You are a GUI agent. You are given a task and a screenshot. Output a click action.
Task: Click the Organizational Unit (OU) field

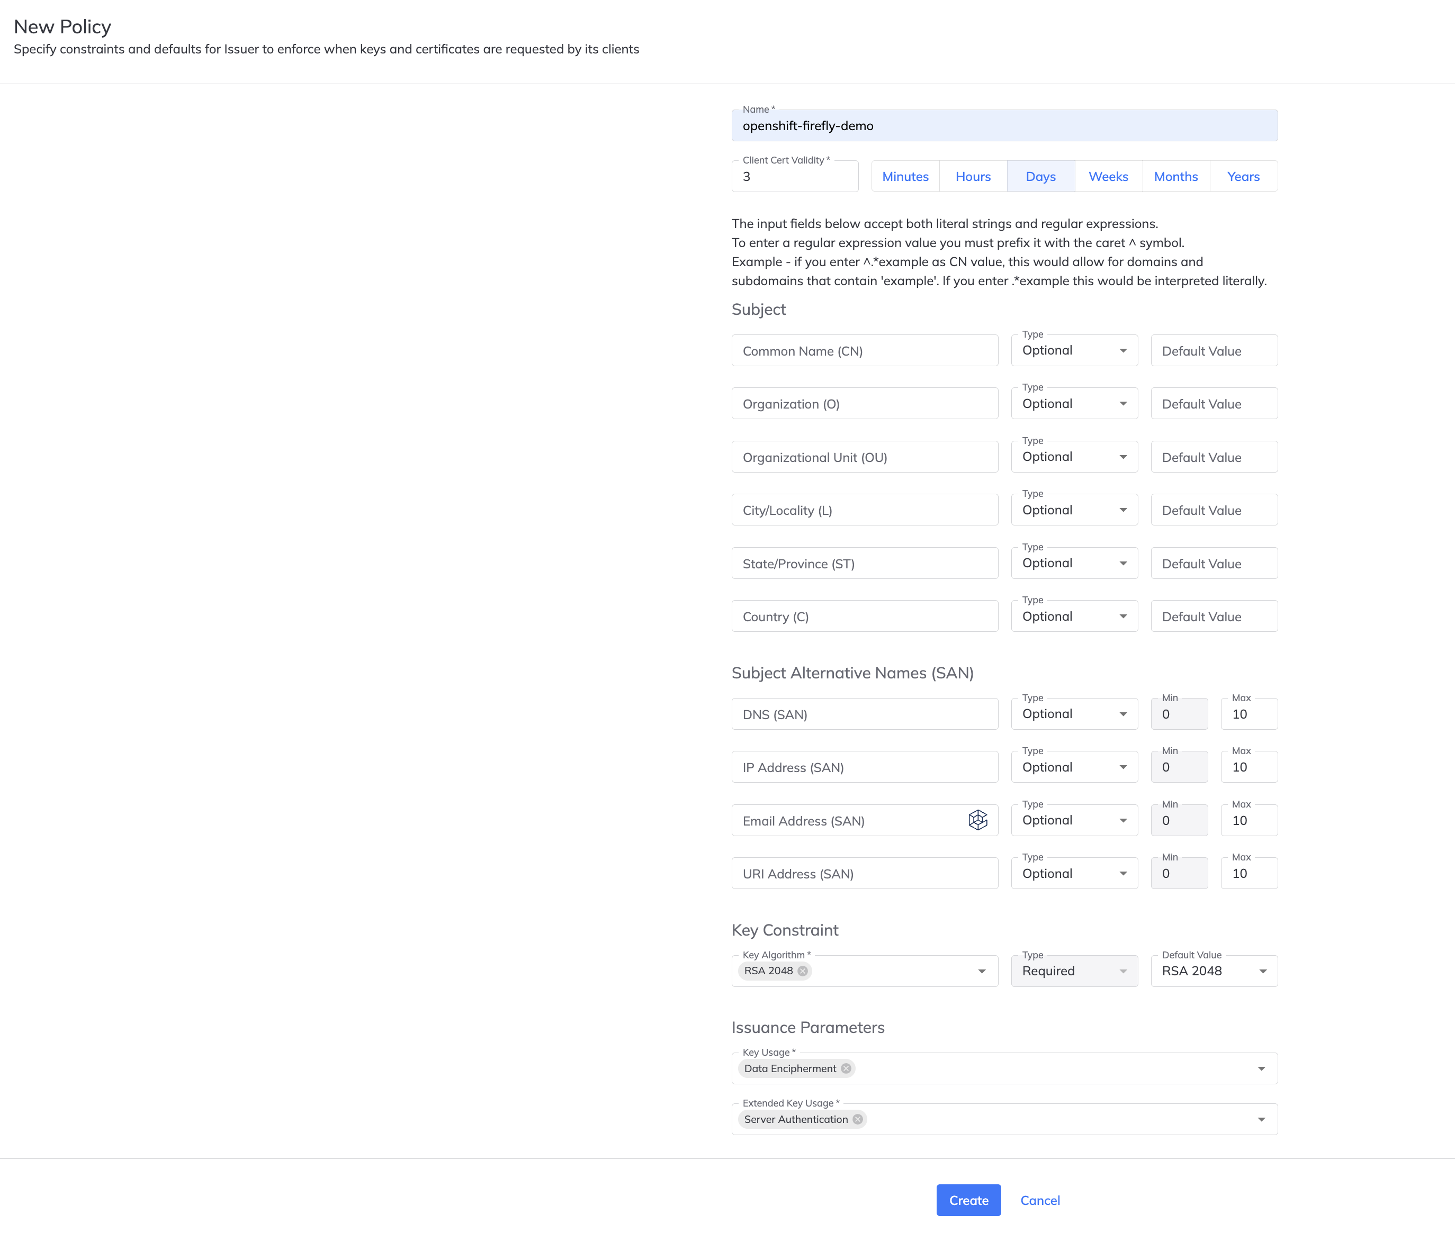tap(865, 457)
